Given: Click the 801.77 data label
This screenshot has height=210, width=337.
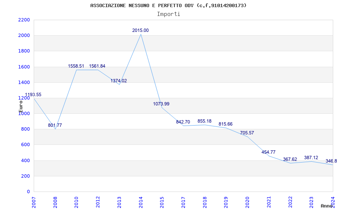Looking at the screenshot, I should (55, 125).
